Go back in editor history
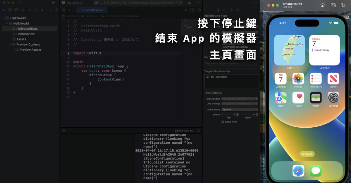This screenshot has width=351, height=183. (x=69, y=10)
